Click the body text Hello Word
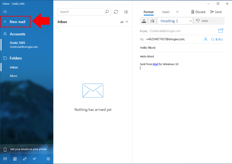Screen dimensions: 232x164 pos(147,56)
